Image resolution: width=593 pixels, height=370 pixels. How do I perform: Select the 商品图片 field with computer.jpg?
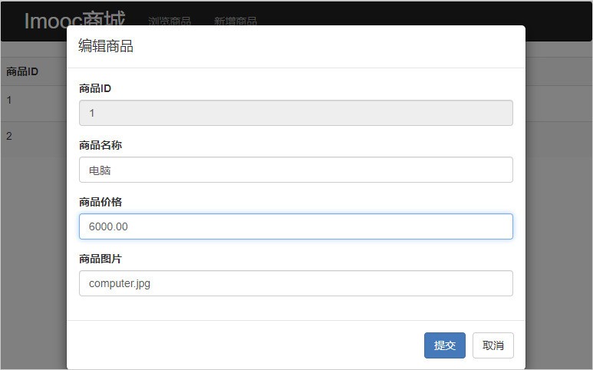(296, 283)
